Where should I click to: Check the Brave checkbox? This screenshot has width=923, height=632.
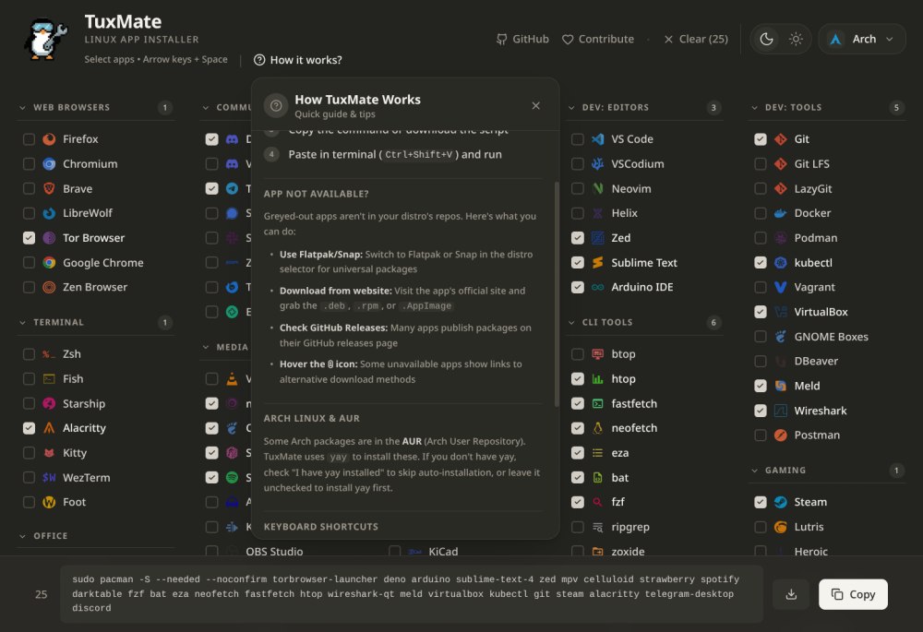coord(29,188)
